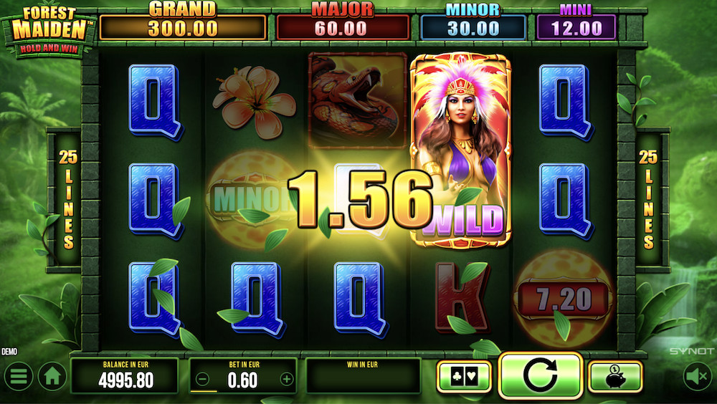Go to the home lobby icon
The image size is (717, 404).
[52, 377]
